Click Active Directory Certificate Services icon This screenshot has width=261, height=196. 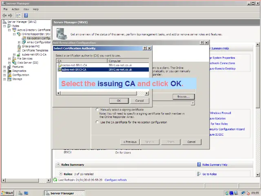pyautogui.click(x=14, y=30)
